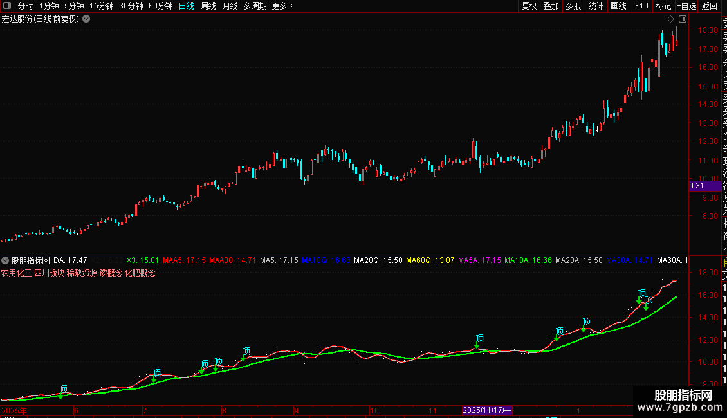Click the 叠加 overlay button

(x=551, y=6)
